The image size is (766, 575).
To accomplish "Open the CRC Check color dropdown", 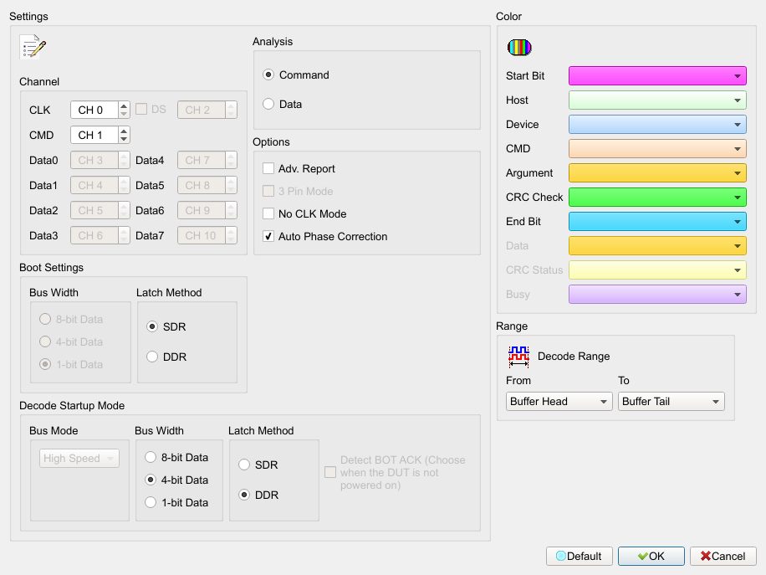I will (x=657, y=197).
